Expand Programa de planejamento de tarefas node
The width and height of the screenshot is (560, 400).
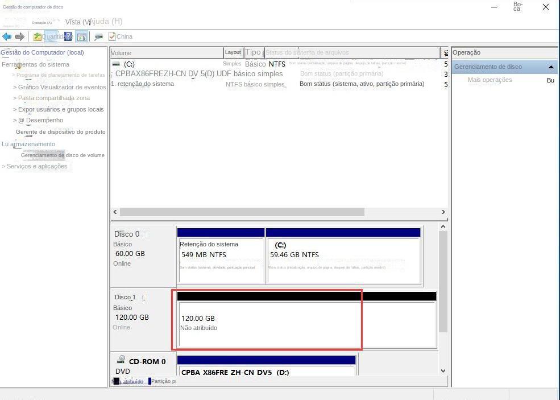[x=14, y=75]
